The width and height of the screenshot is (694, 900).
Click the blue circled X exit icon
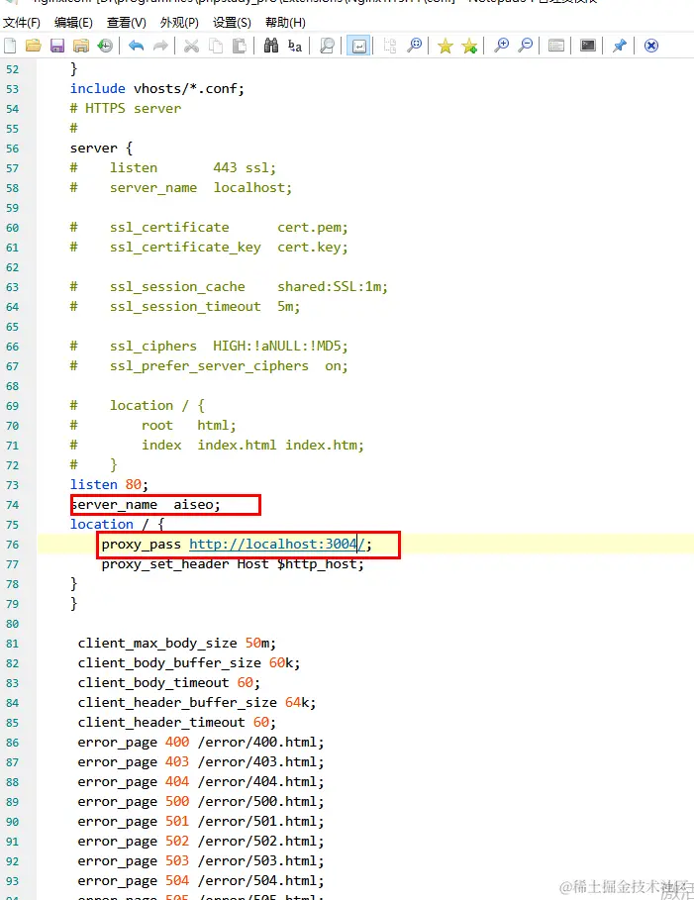click(651, 46)
